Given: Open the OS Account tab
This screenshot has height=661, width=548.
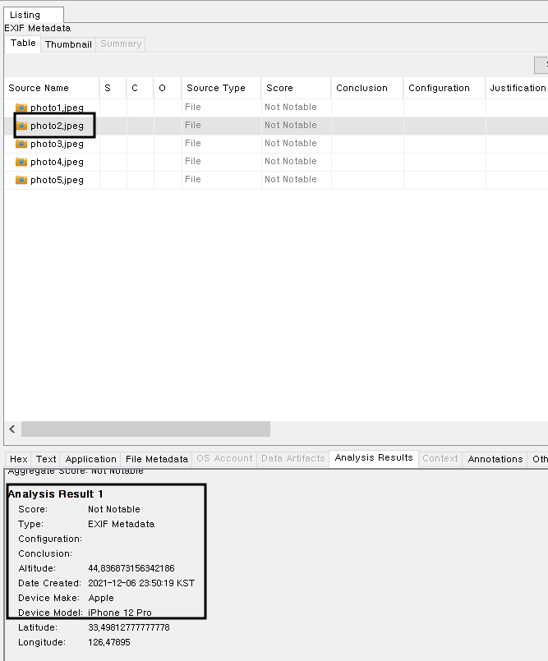Looking at the screenshot, I should pos(224,459).
